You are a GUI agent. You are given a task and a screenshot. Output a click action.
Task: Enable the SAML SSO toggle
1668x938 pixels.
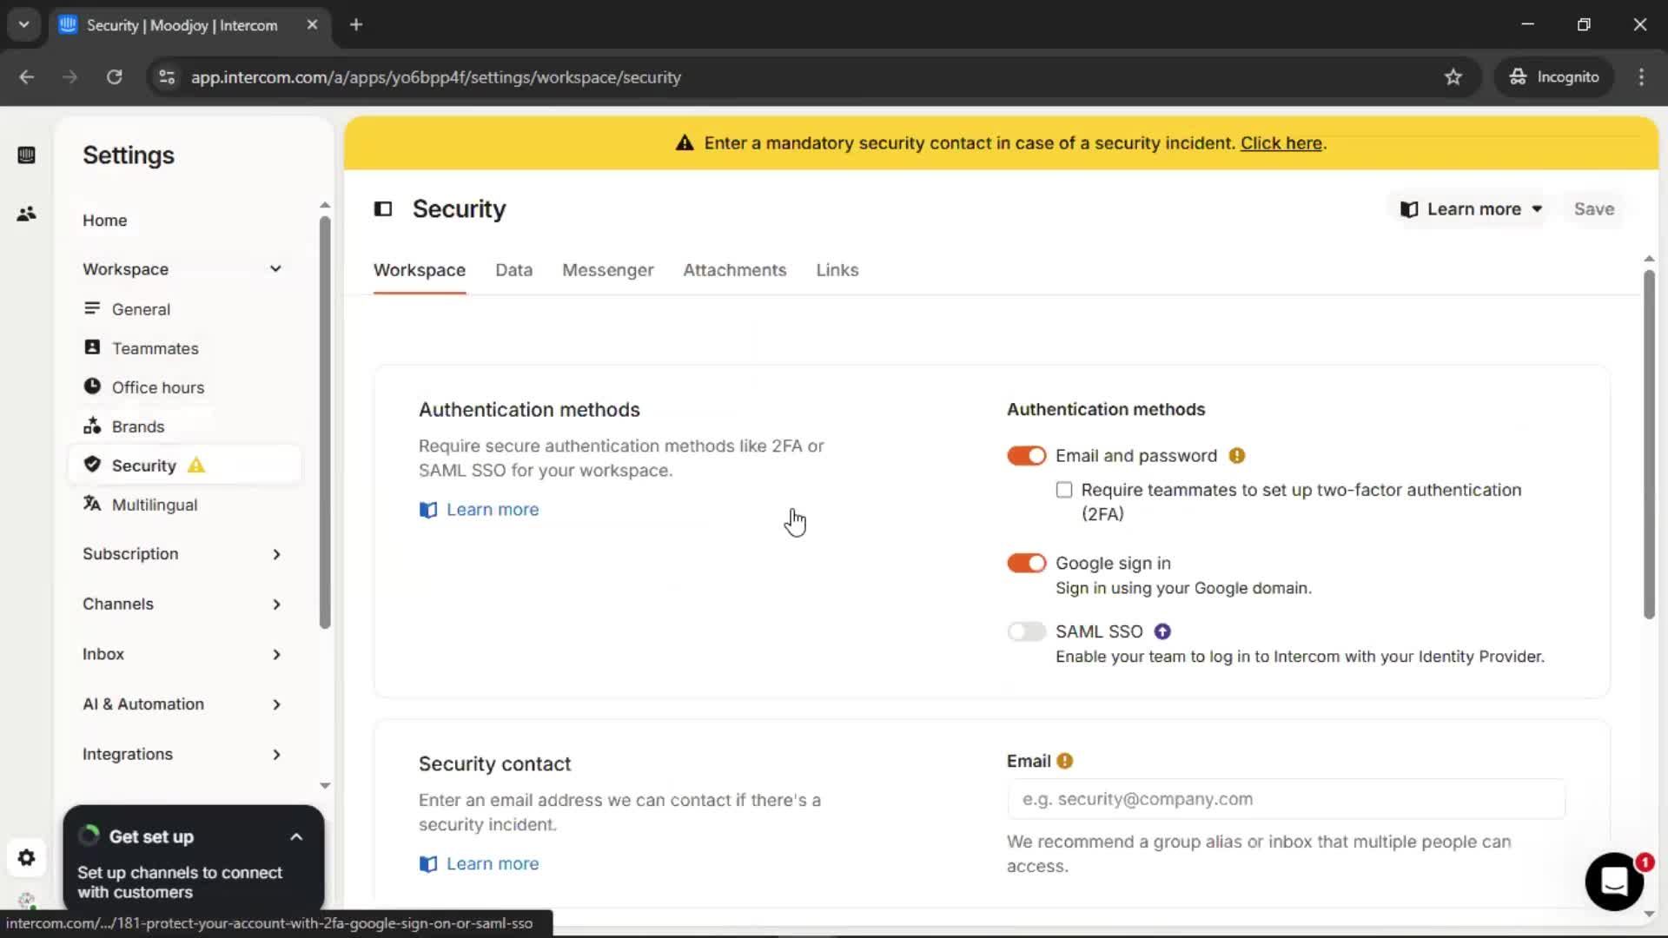[1026, 631]
